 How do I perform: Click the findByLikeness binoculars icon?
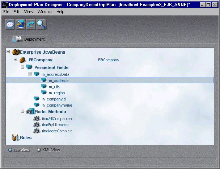[x=37, y=125]
